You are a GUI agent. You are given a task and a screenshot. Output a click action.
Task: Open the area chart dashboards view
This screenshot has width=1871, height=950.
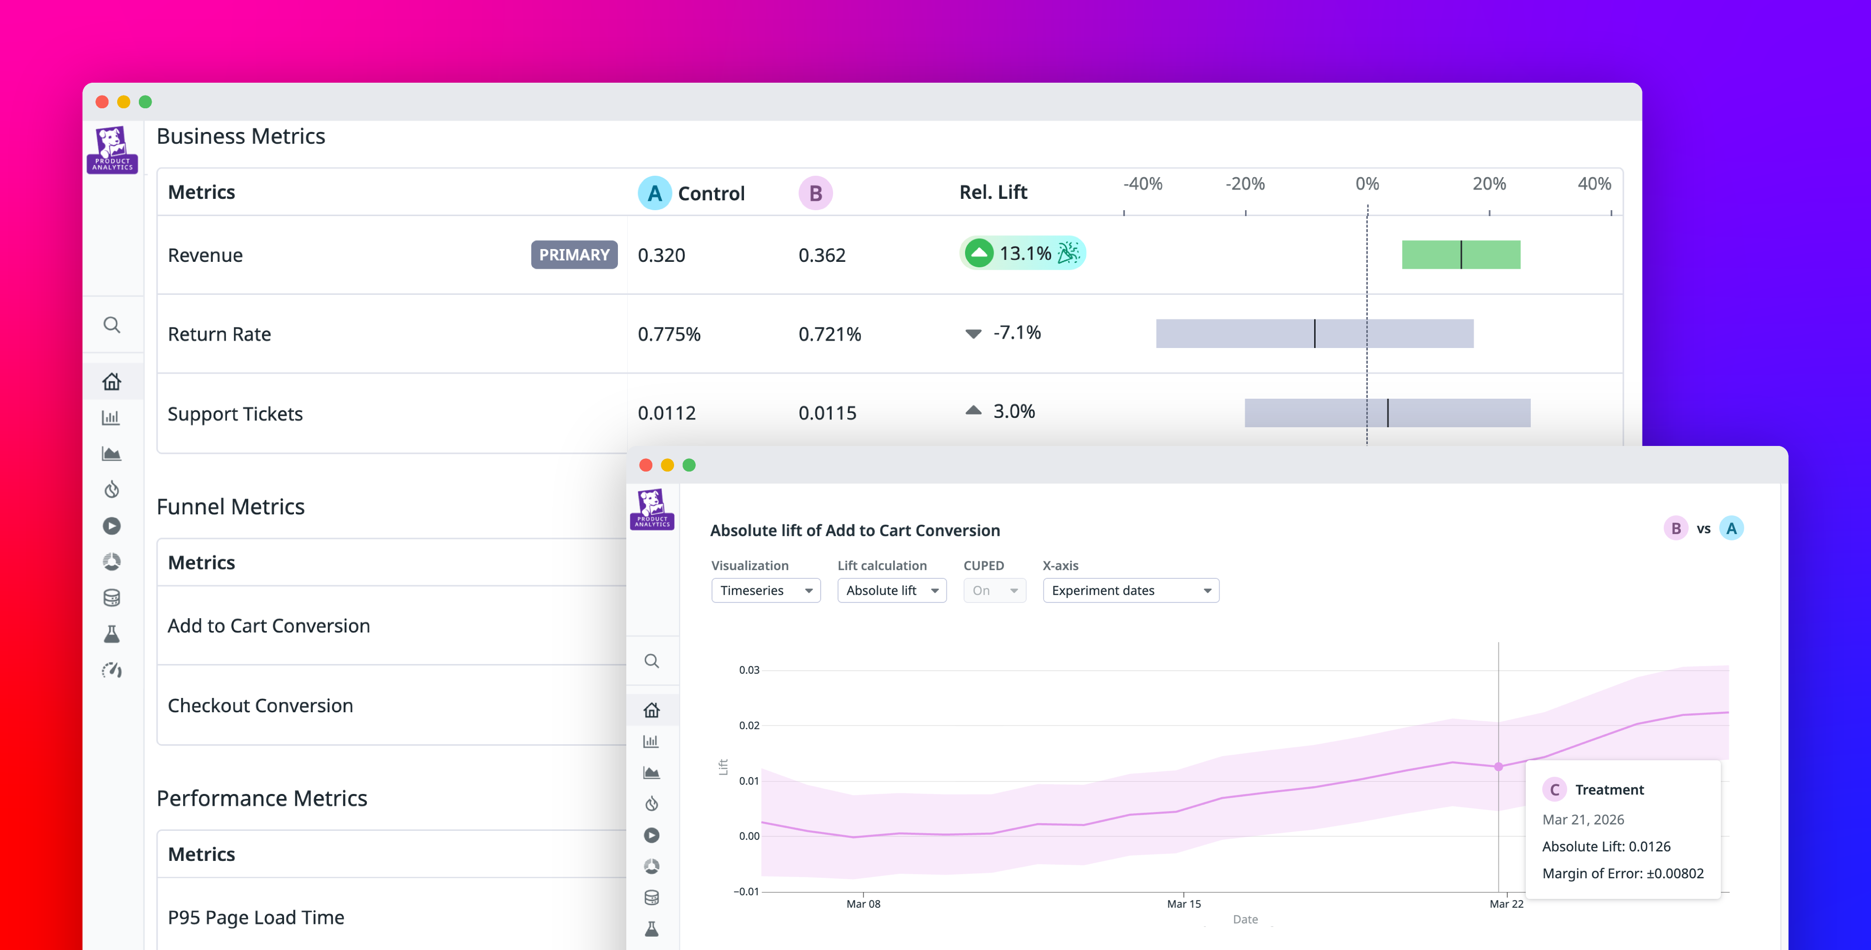[113, 452]
